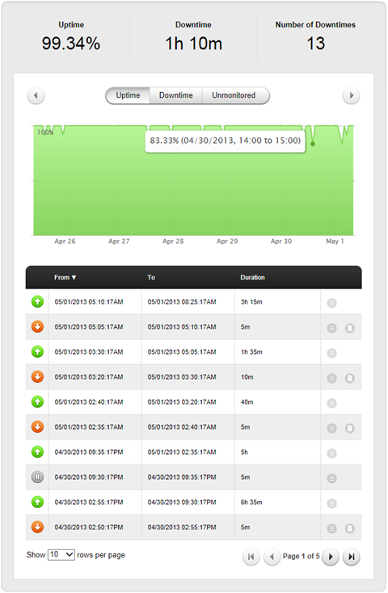Open details list icon for 09:30:17PM 5m row
The image size is (388, 593).
pos(331,478)
